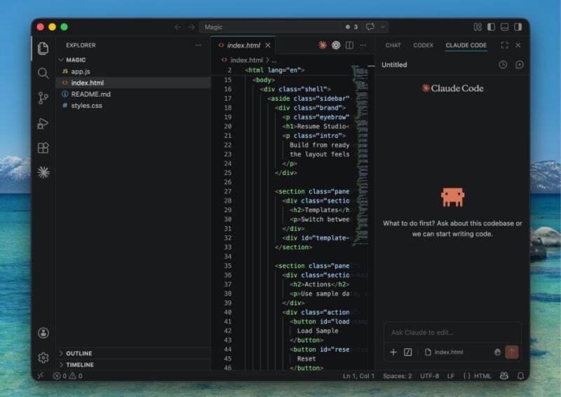This screenshot has width=561, height=397.
Task: Open the Extensions view in activity bar
Action: [x=43, y=148]
